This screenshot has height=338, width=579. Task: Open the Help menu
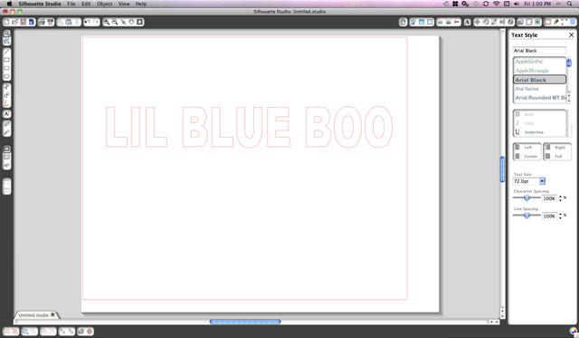(141, 4)
